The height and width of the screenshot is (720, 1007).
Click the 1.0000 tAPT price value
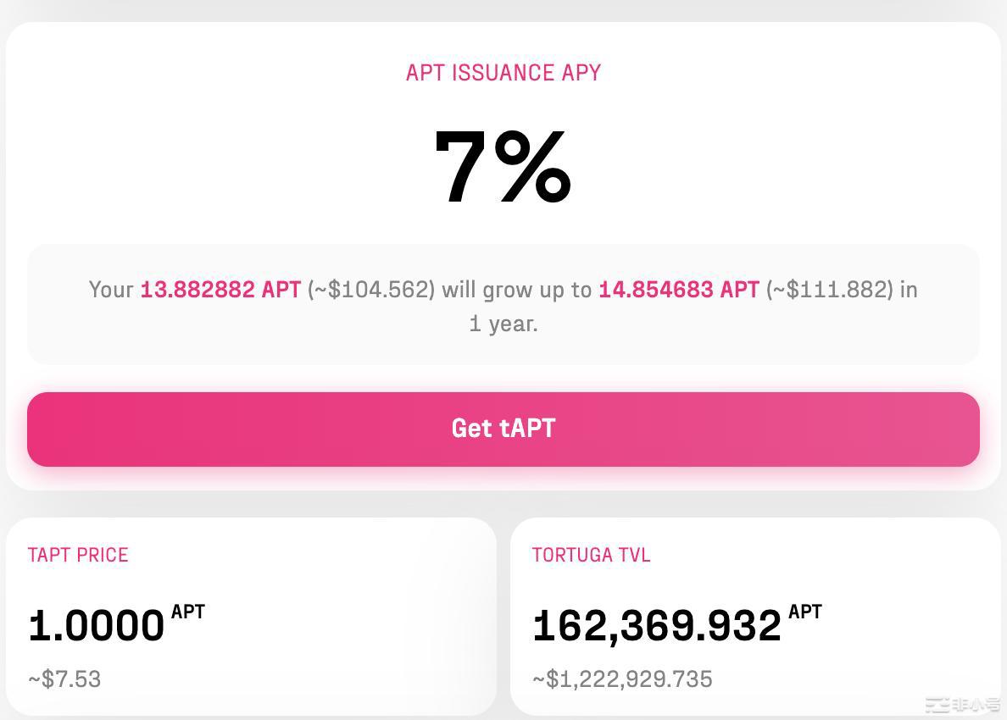(96, 626)
